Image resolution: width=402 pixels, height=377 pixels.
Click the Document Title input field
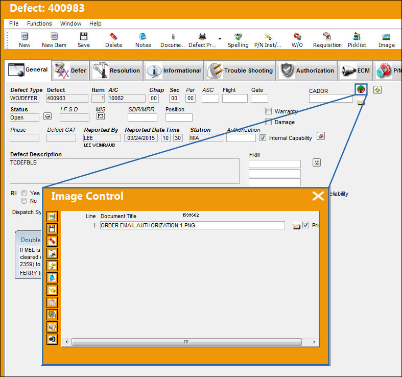(192, 225)
